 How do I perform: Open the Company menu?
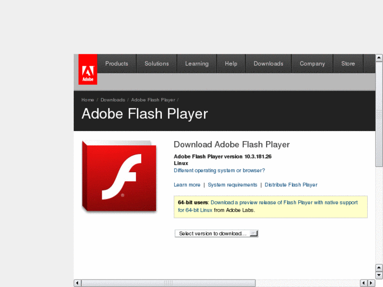[x=312, y=64]
